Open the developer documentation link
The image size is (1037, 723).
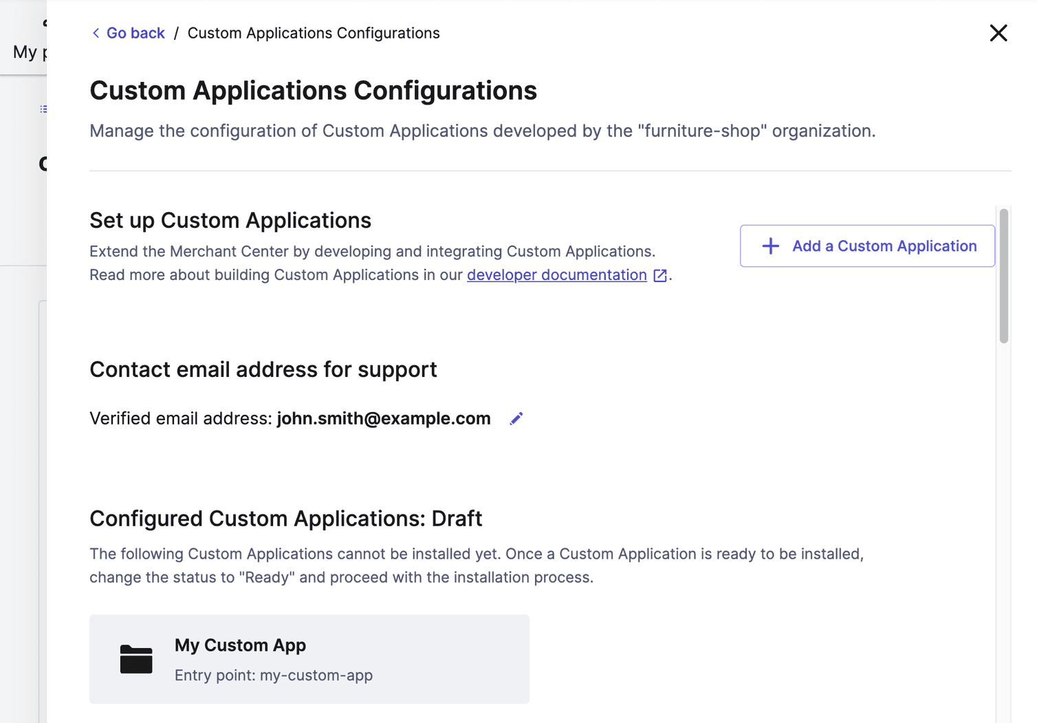(x=556, y=274)
